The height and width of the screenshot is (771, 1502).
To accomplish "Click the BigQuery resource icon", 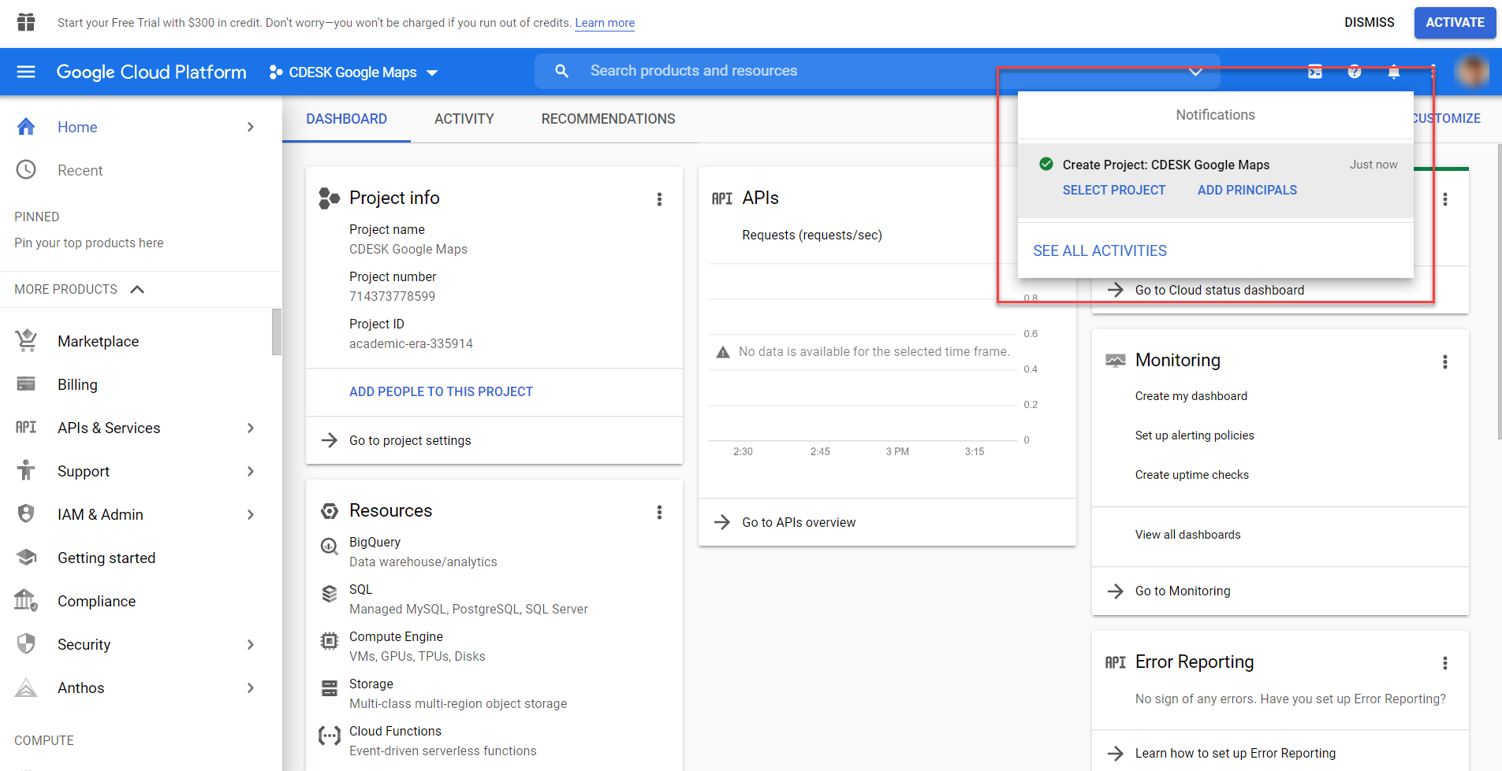I will click(x=330, y=546).
